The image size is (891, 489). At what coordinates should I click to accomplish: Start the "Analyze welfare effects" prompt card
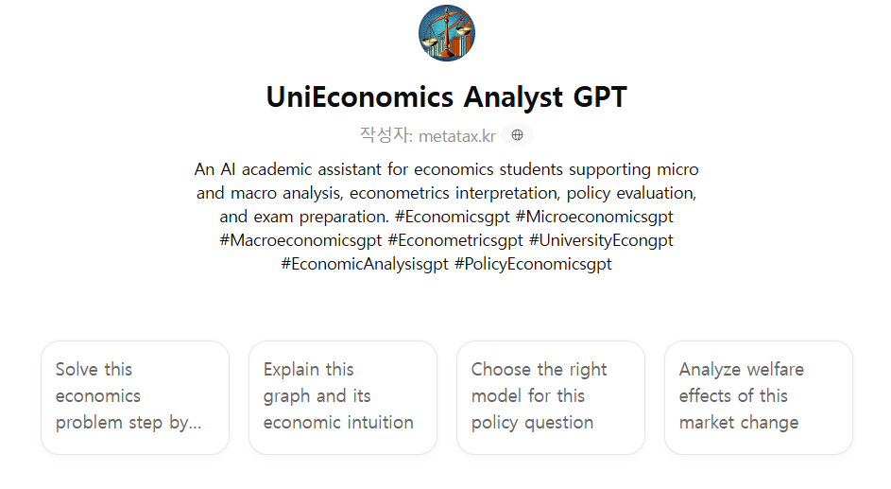[759, 396]
